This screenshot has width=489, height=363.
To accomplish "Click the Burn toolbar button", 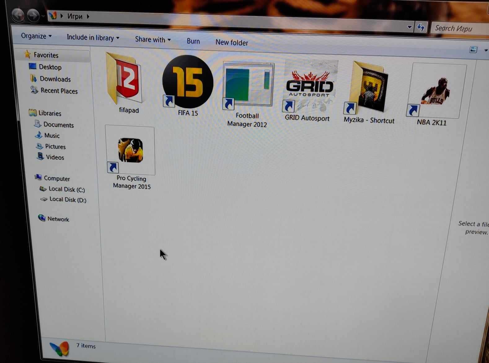I will [x=193, y=41].
